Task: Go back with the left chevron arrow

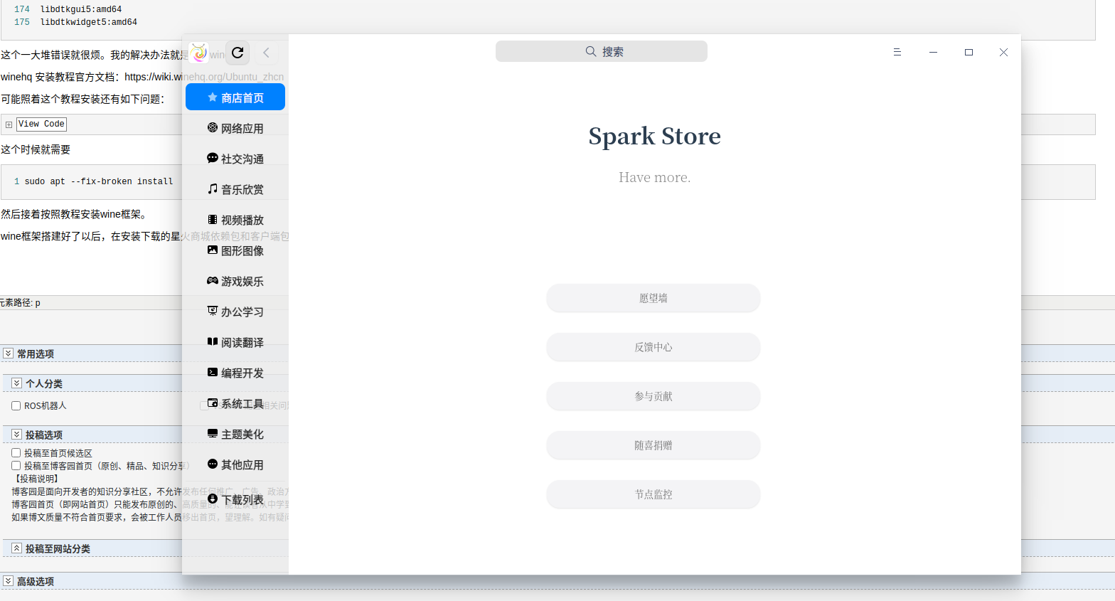Action: [266, 53]
